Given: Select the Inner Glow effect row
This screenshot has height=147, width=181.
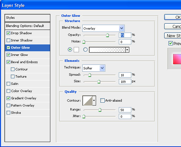Looking at the screenshot, I should point(27,55).
